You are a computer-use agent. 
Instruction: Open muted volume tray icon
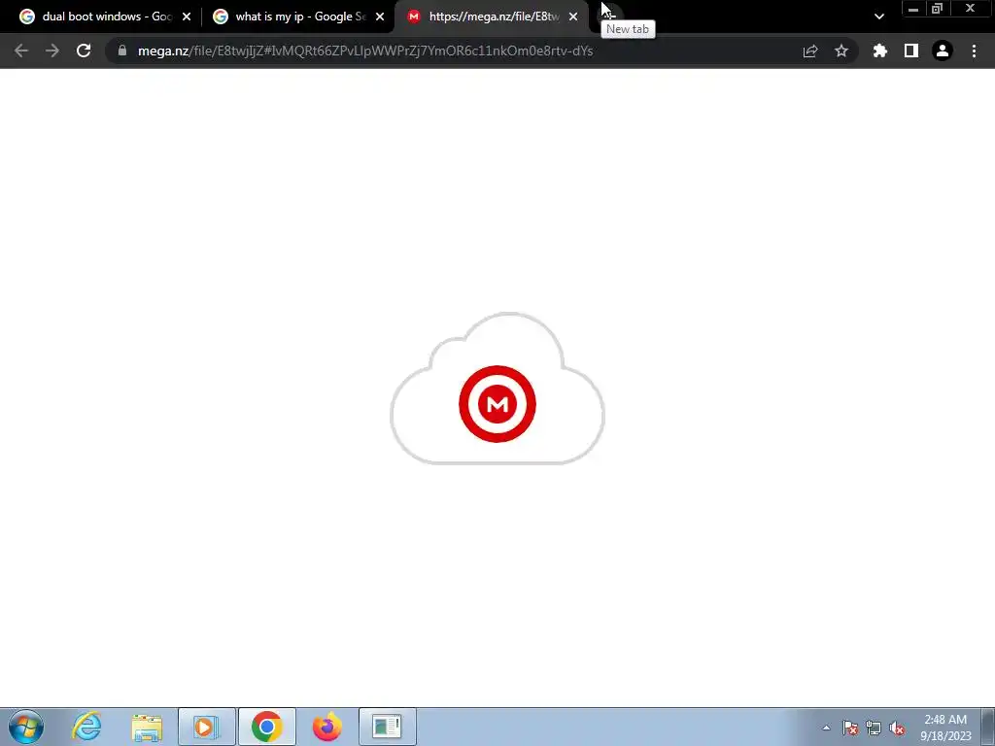[x=897, y=728]
